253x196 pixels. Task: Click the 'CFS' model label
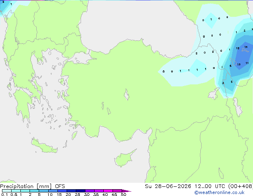(x=60, y=186)
